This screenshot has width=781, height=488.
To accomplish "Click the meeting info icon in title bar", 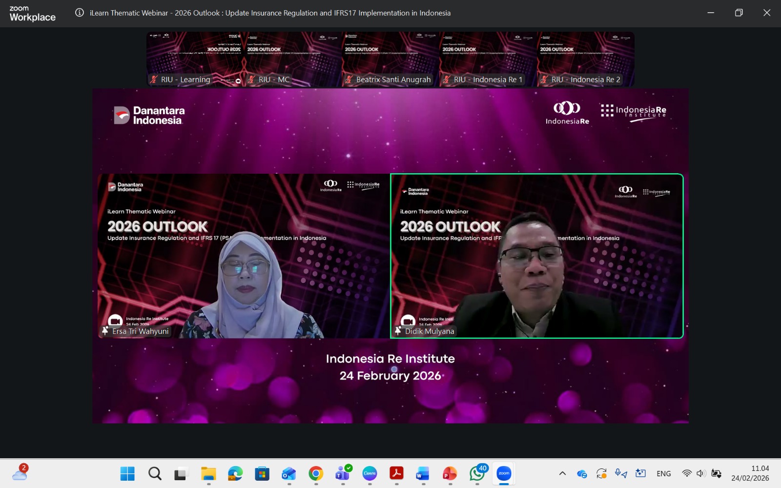I will (79, 13).
